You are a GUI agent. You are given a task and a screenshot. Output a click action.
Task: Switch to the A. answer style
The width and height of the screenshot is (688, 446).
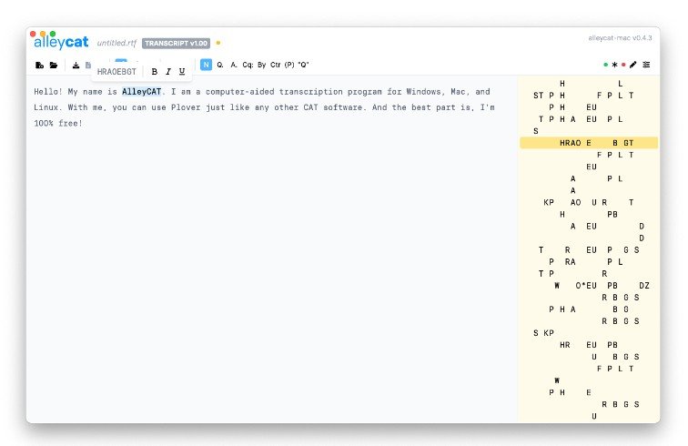tap(234, 65)
